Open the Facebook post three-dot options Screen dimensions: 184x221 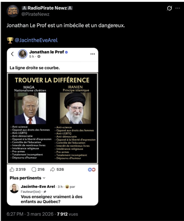(x=93, y=54)
